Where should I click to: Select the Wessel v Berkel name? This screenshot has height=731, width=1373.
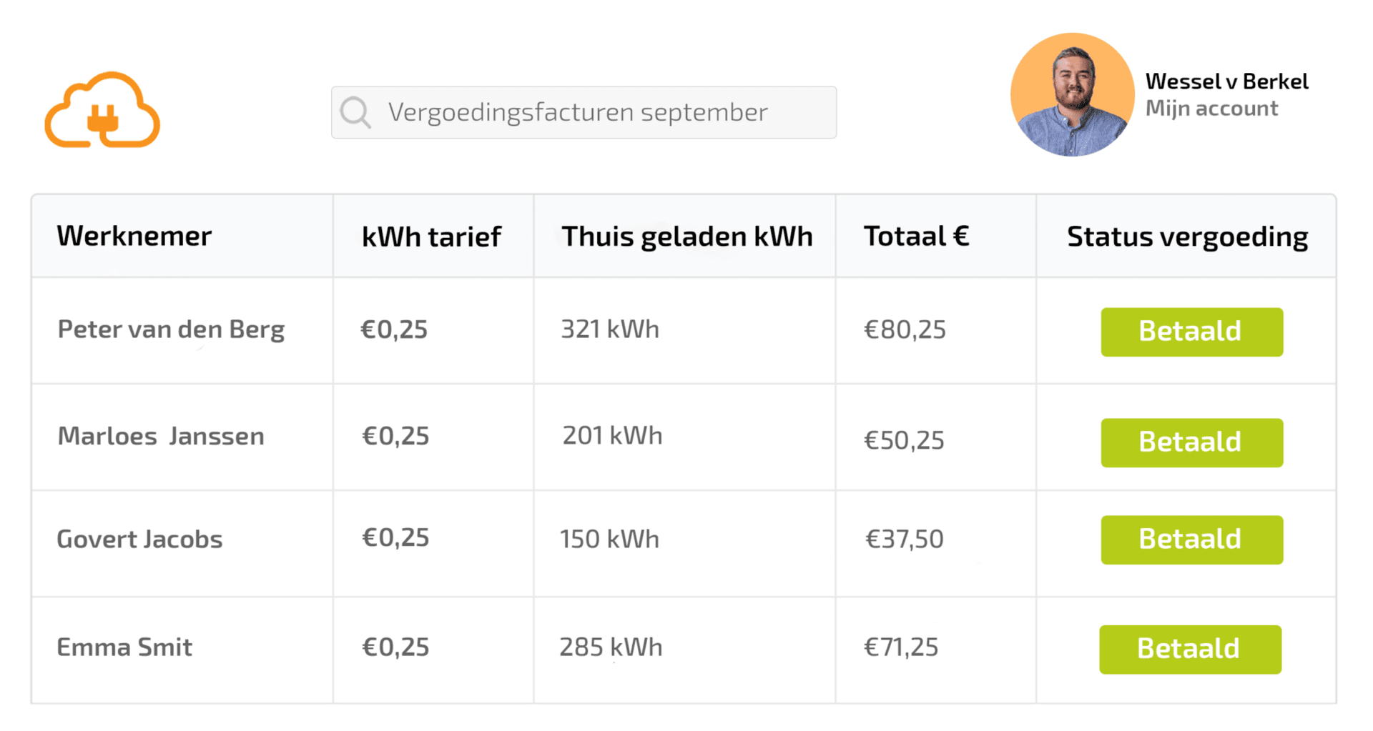1226,81
